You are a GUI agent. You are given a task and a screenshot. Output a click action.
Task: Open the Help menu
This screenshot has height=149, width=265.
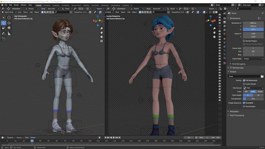coord(30,5)
